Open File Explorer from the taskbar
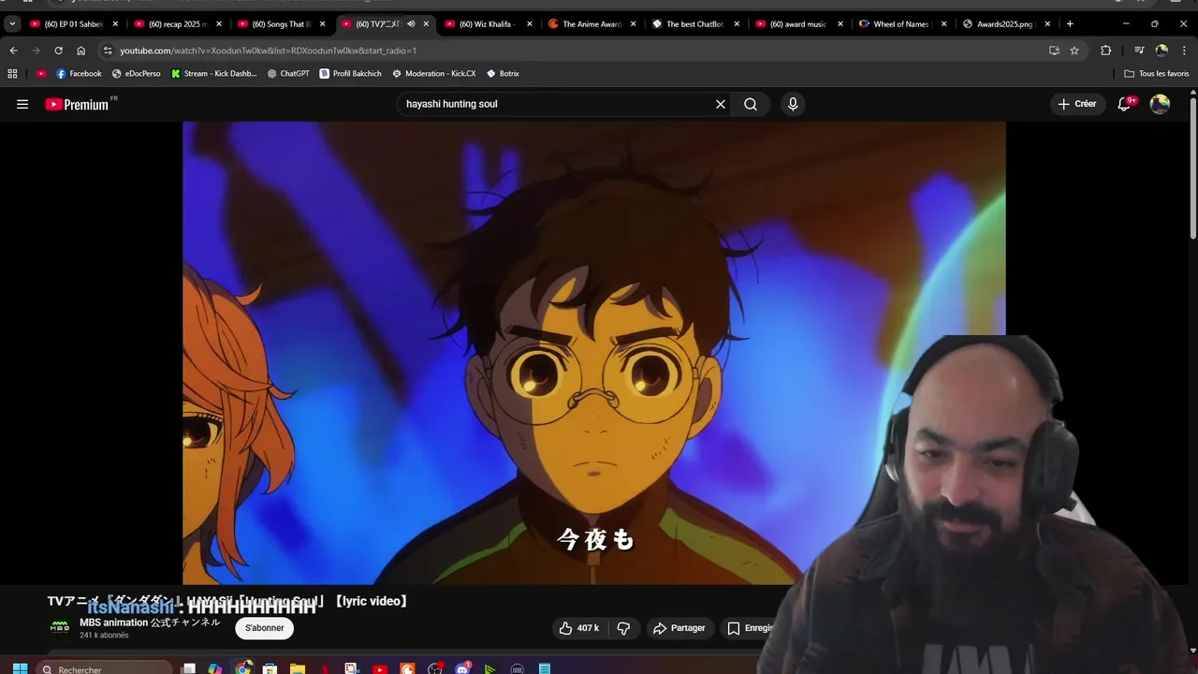Image resolution: width=1198 pixels, height=674 pixels. 298,668
